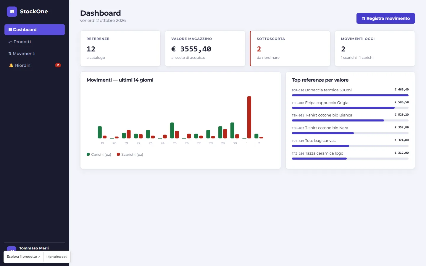
Task: Open Movimenti in the sidebar navigation
Action: coord(35,53)
